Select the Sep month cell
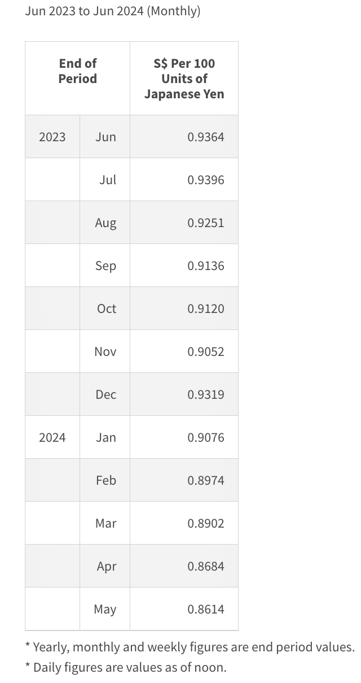 click(105, 266)
